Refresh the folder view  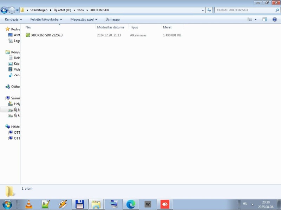(209, 10)
